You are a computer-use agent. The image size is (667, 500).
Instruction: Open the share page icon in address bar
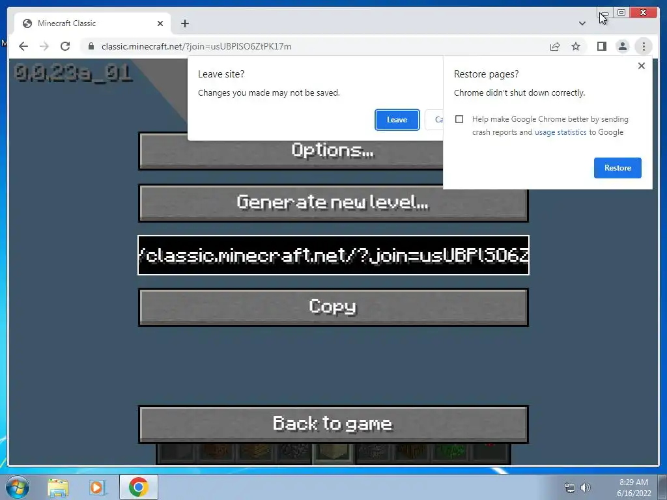555,46
